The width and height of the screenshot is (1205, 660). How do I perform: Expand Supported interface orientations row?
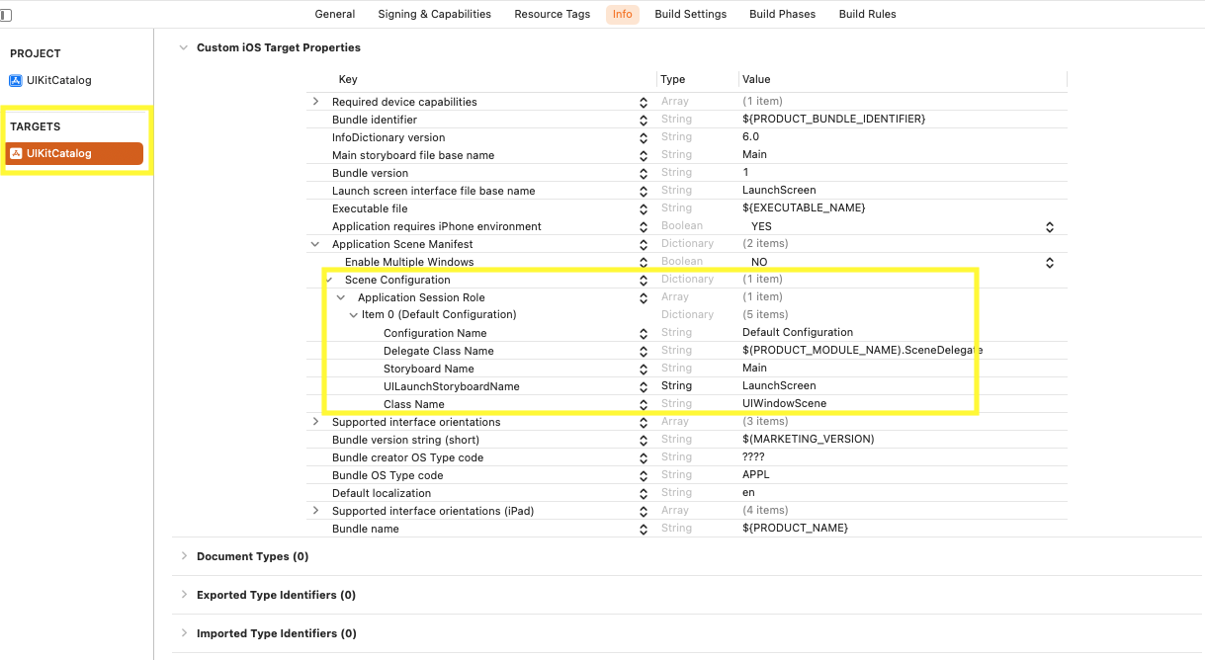(x=315, y=422)
